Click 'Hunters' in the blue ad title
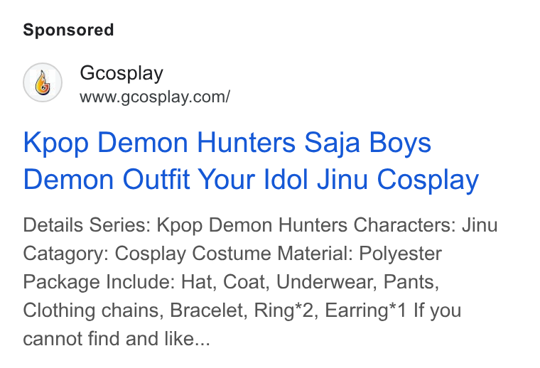Viewport: 540px width, 368px height. pyautogui.click(x=246, y=143)
